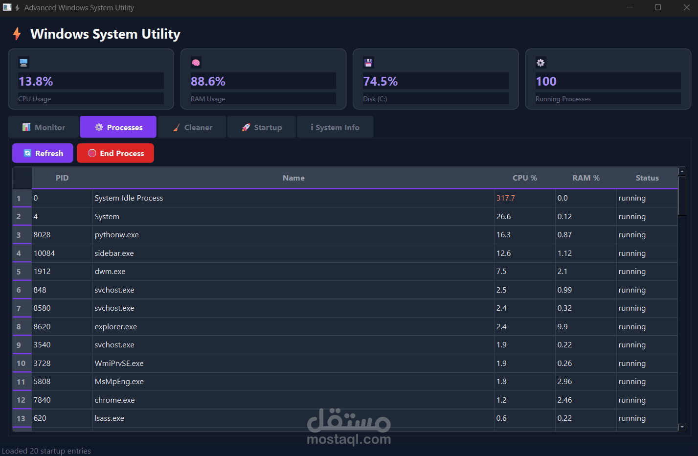Click the gear icon in Running Processes card

(540, 62)
